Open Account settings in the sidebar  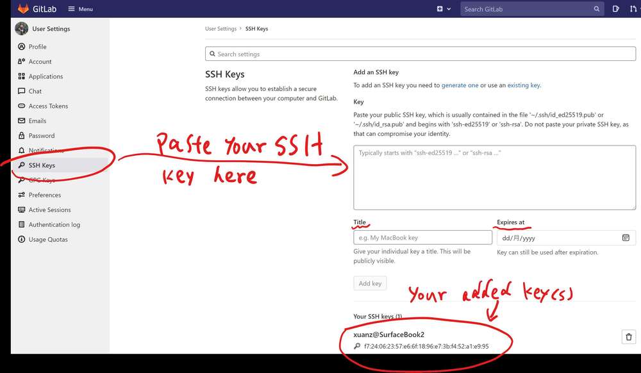(x=40, y=62)
